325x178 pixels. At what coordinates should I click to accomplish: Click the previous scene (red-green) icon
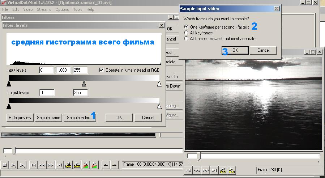85,165
